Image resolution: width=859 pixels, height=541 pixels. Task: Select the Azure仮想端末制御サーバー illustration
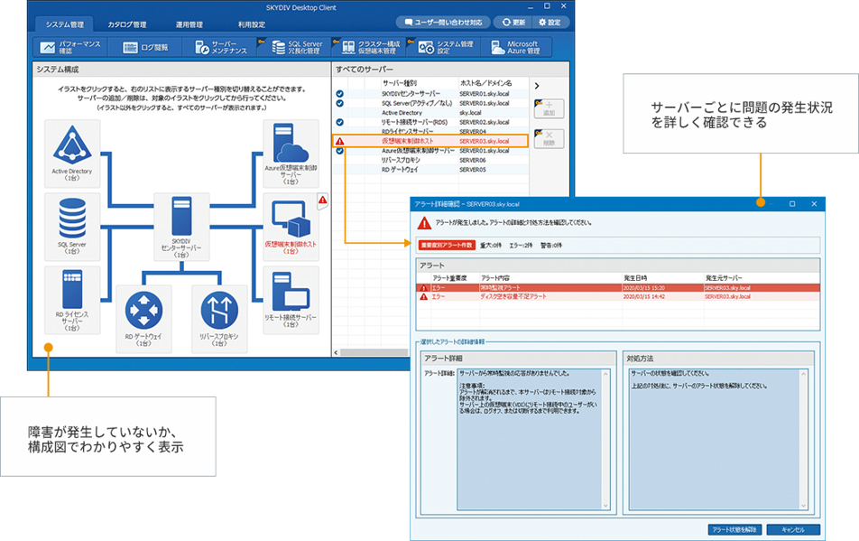[291, 154]
